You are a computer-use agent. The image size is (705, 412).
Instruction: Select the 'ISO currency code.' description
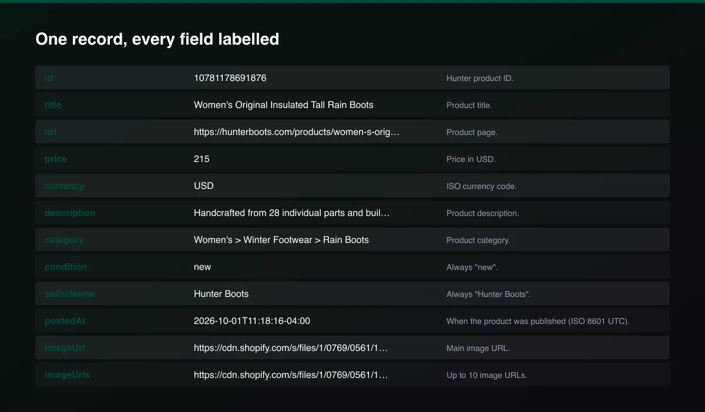pos(482,186)
